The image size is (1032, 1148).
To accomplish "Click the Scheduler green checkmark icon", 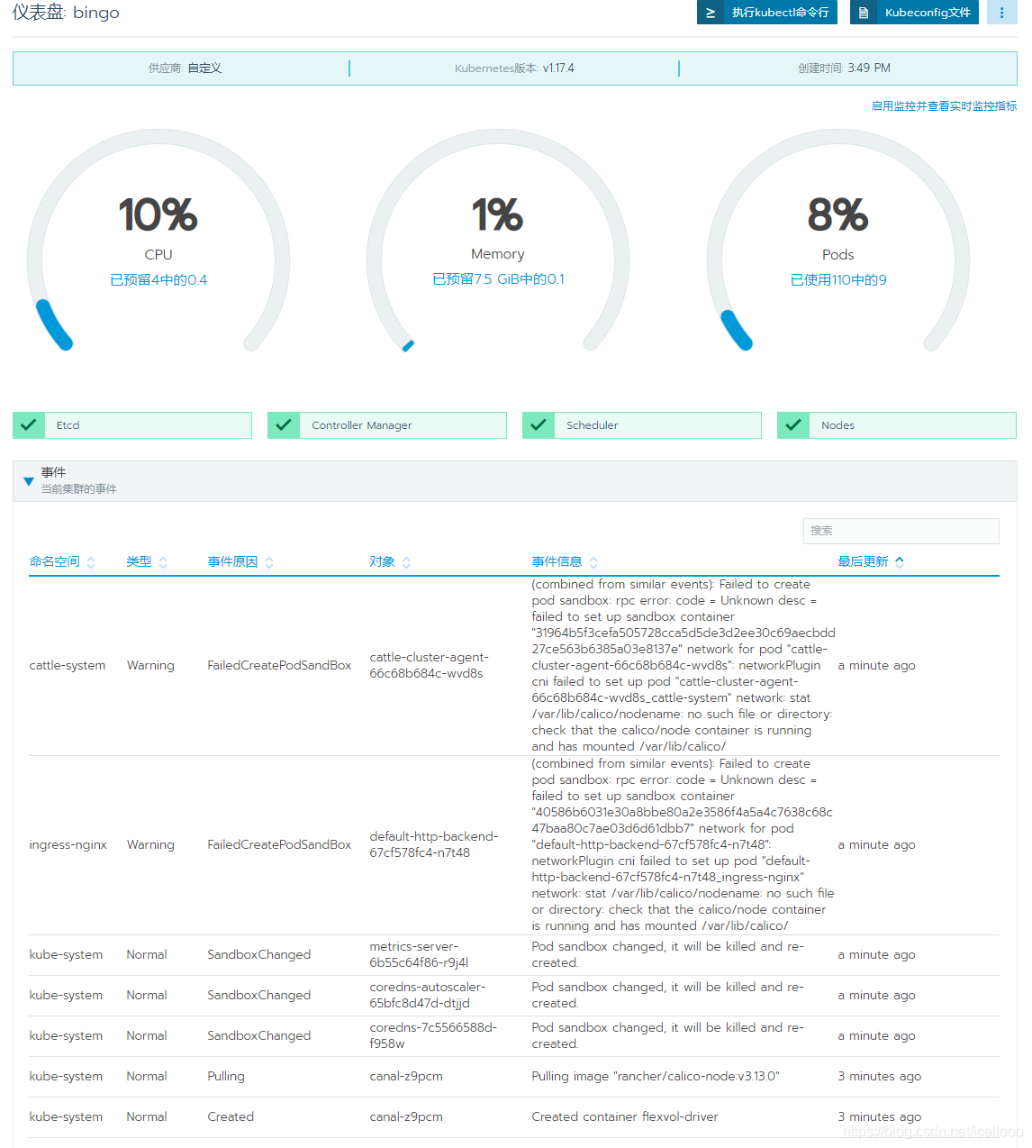I will point(538,425).
